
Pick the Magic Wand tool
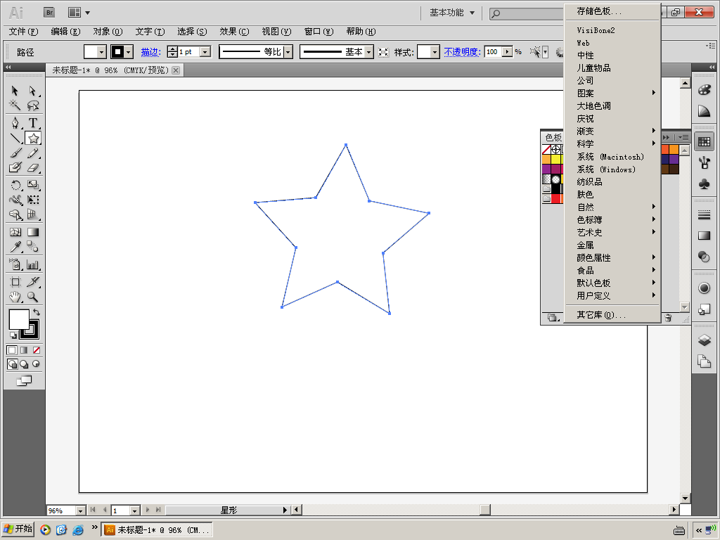coord(15,105)
